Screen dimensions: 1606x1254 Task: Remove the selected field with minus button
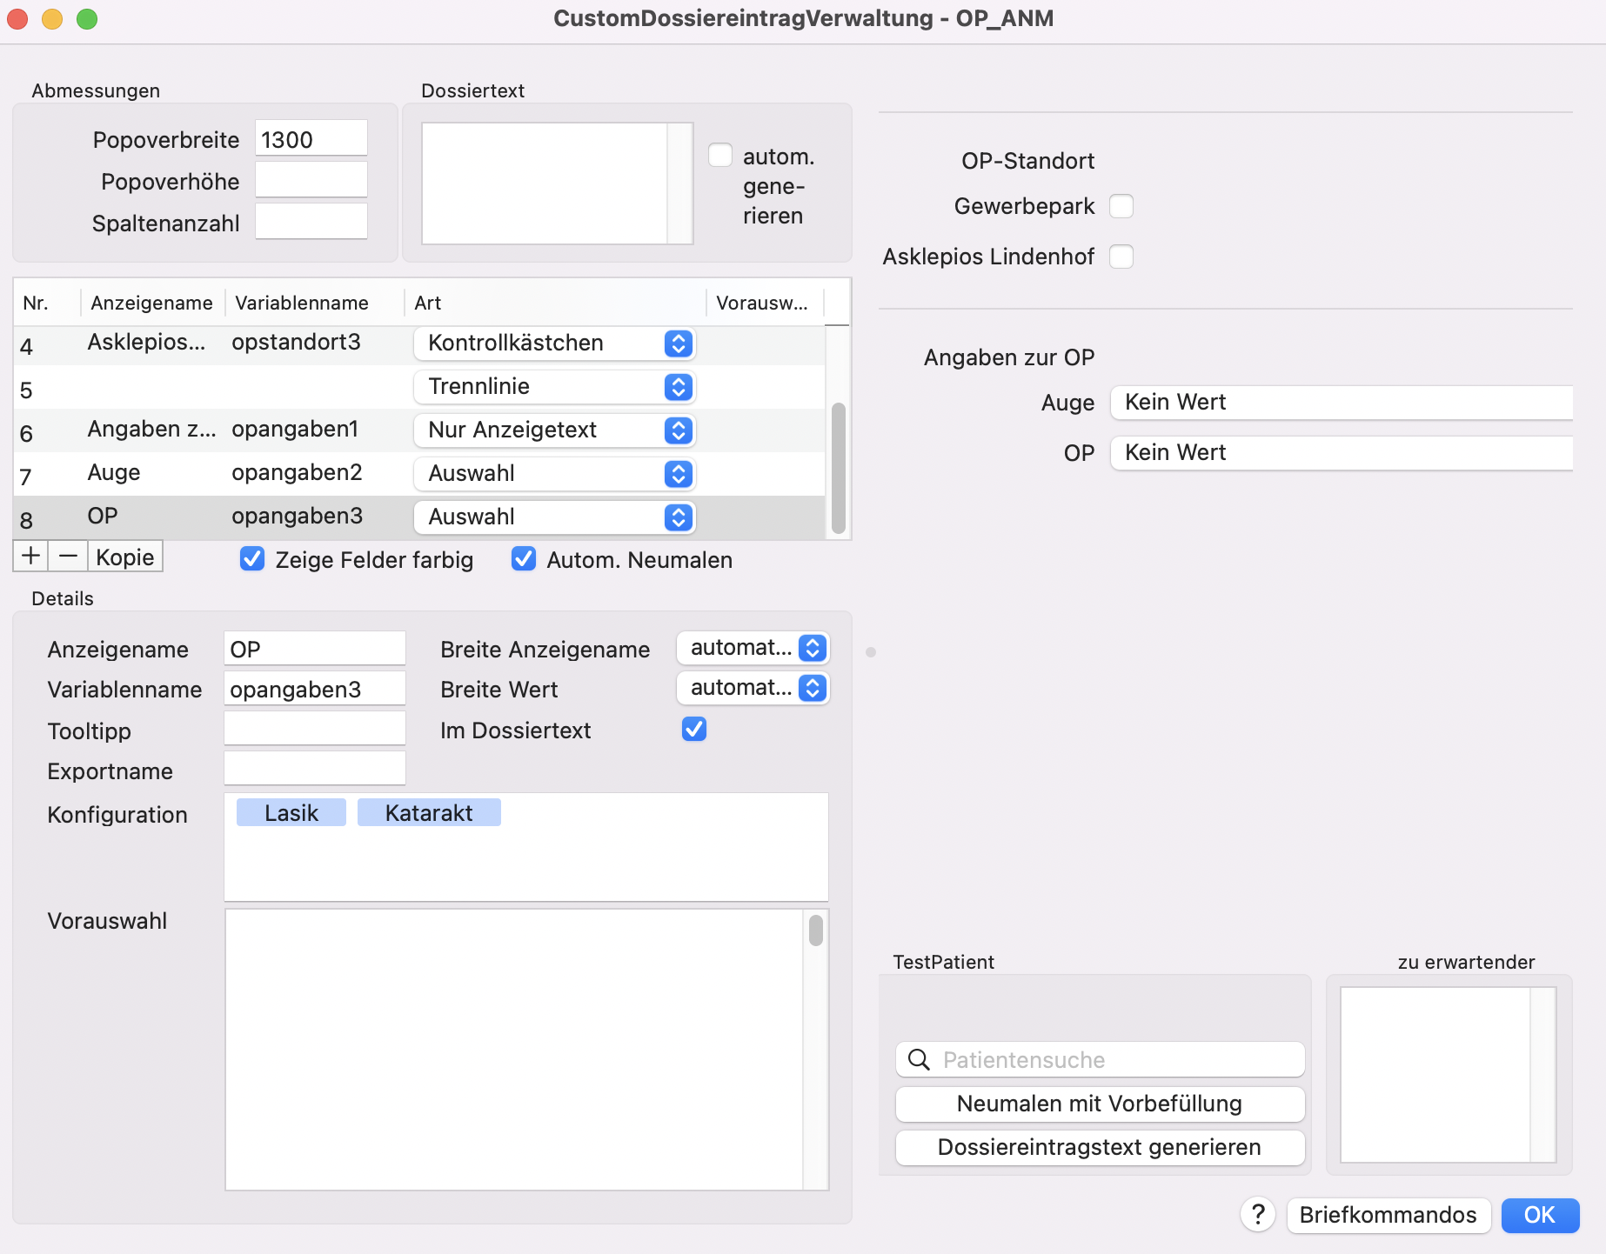point(68,557)
